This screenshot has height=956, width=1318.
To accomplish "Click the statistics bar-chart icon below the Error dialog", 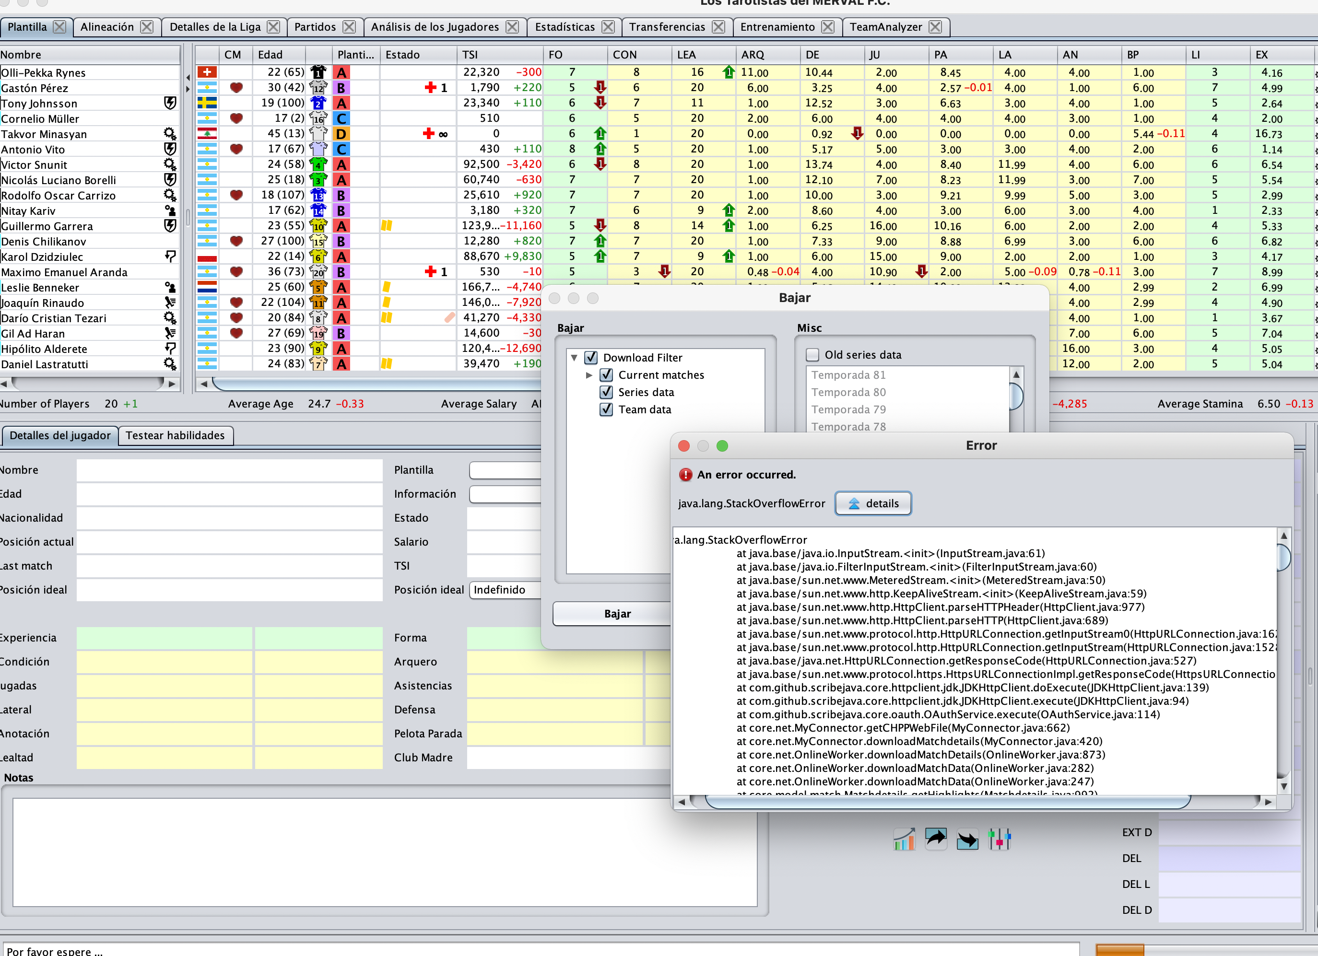I will tap(904, 839).
